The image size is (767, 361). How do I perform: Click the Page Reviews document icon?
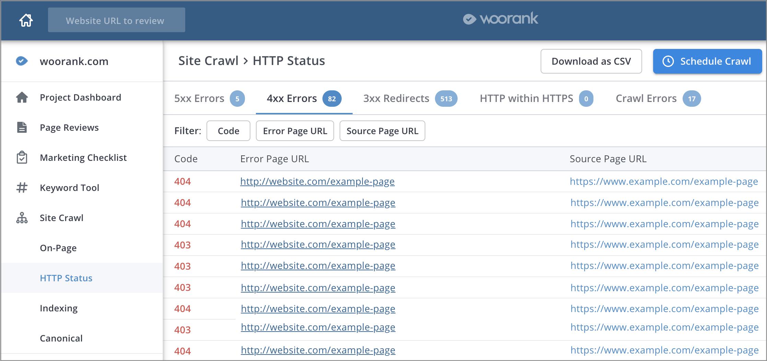pyautogui.click(x=22, y=127)
